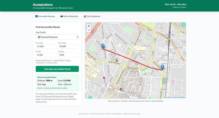The height and width of the screenshot is (118, 219).
Task: Click the hospital marker at bottom near Ghalib Road
Action: pyautogui.click(x=121, y=89)
